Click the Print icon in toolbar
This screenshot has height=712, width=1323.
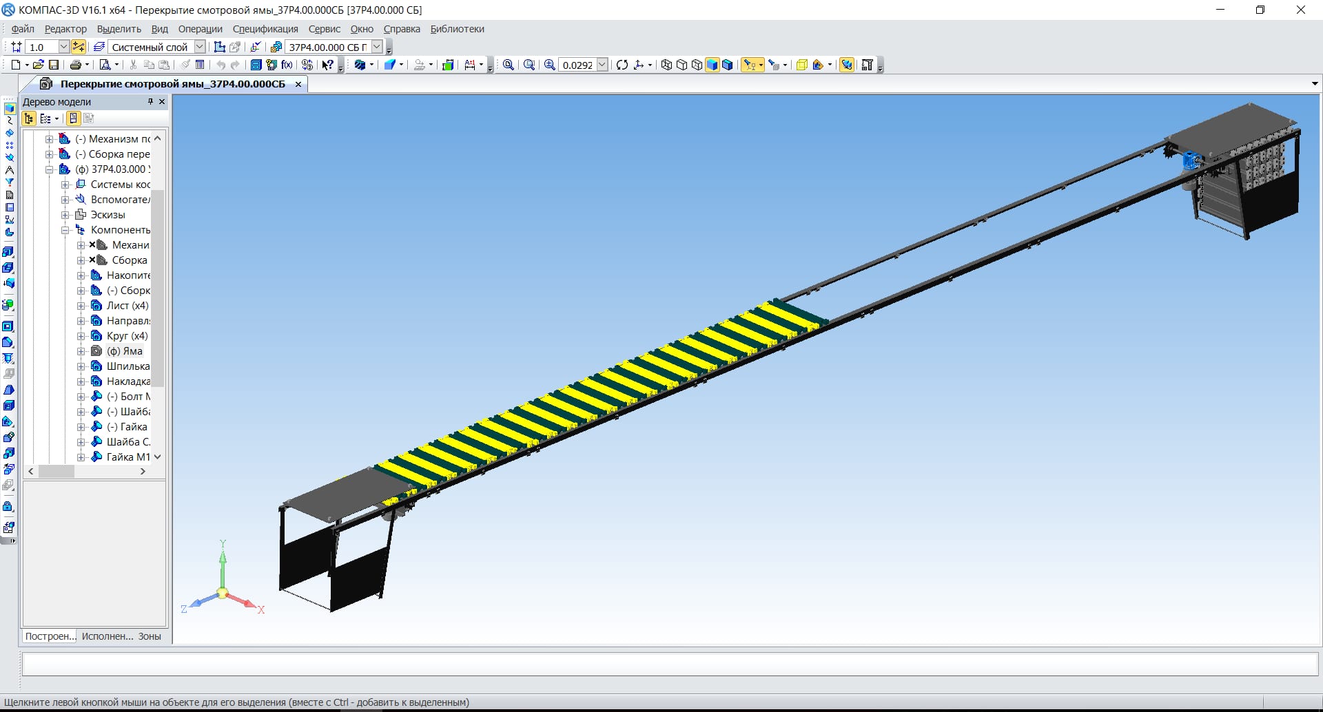pyautogui.click(x=75, y=65)
